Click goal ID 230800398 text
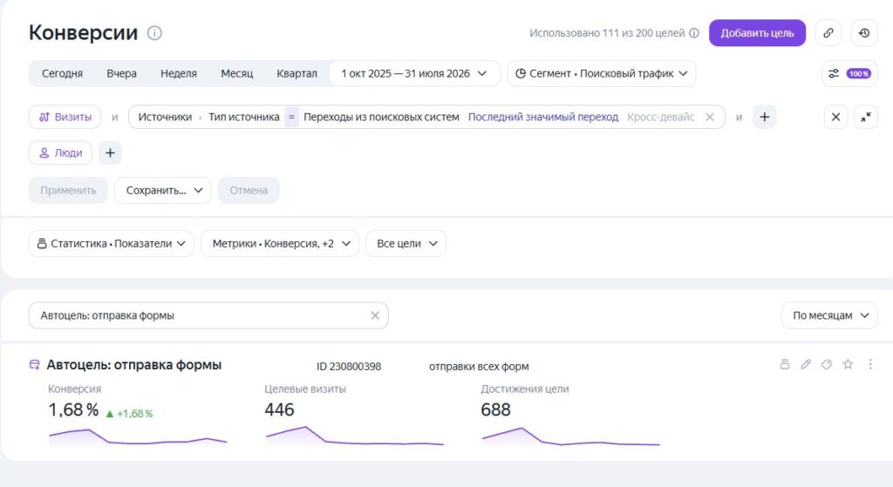This screenshot has width=893, height=487. [x=349, y=367]
